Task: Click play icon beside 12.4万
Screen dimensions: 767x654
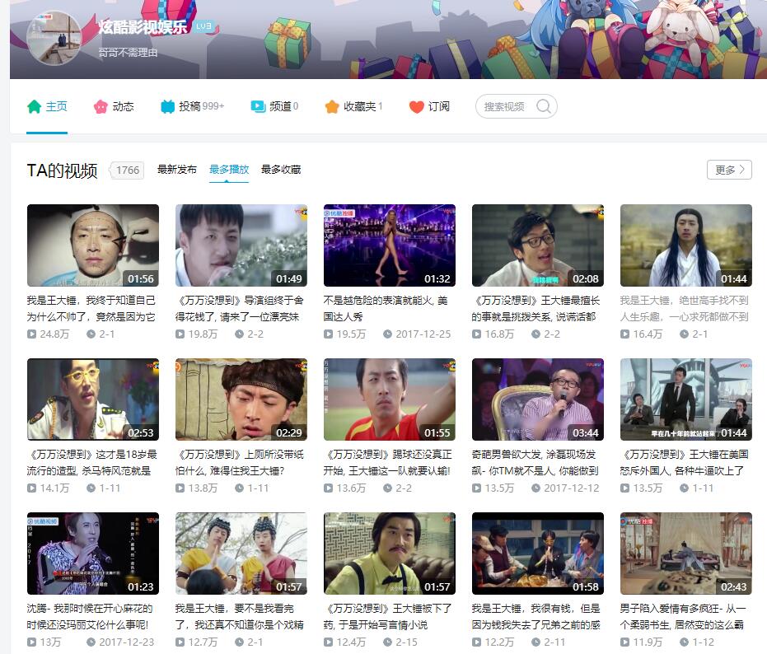Action: (x=328, y=642)
